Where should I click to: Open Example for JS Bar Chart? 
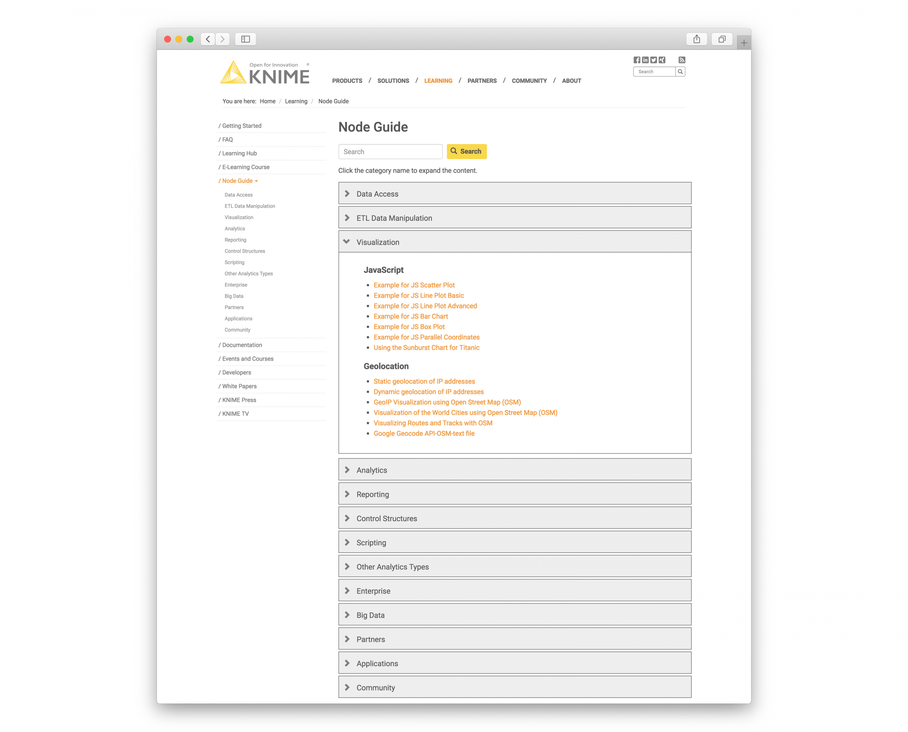click(411, 316)
